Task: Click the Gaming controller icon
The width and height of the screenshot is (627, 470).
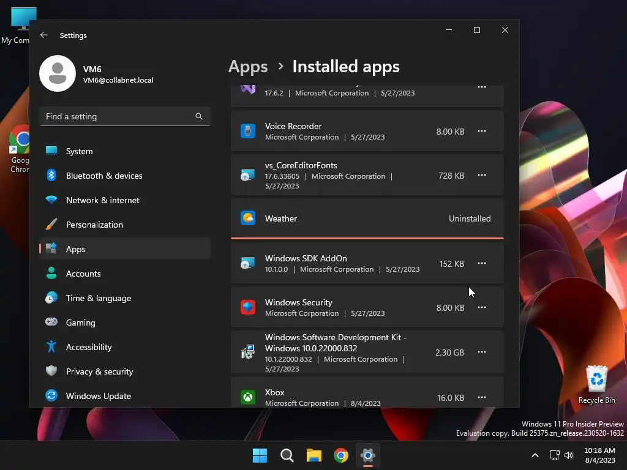Action: (51, 322)
